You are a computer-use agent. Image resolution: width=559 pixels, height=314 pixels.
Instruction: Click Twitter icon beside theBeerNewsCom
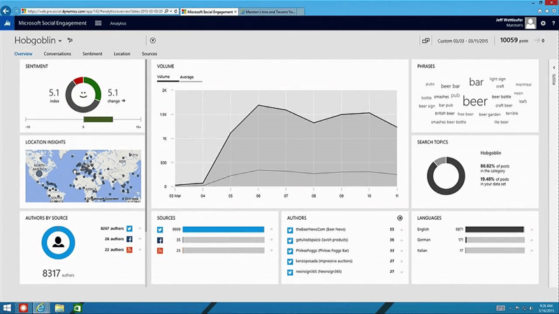click(290, 230)
